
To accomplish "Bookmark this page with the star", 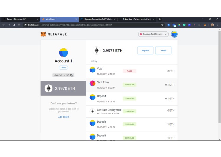I will click(x=162, y=25).
